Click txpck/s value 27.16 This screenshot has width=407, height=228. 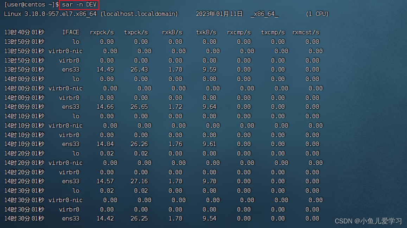coord(139,181)
